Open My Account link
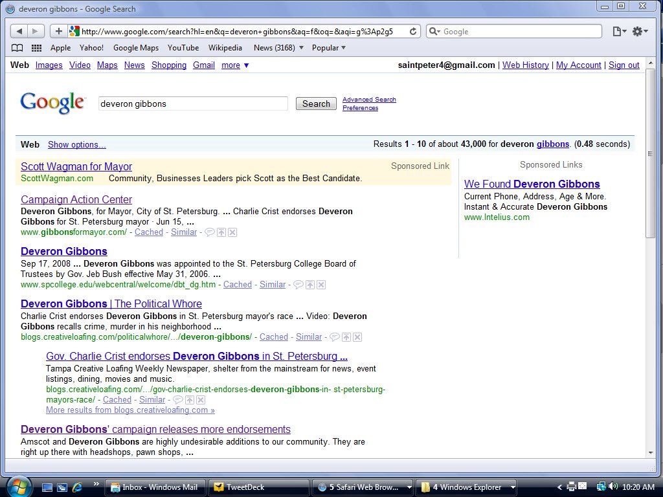Screen dimensions: 663x497 578,65
